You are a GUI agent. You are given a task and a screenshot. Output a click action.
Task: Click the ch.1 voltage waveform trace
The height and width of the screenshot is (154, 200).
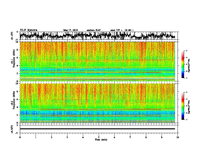(x=97, y=36)
